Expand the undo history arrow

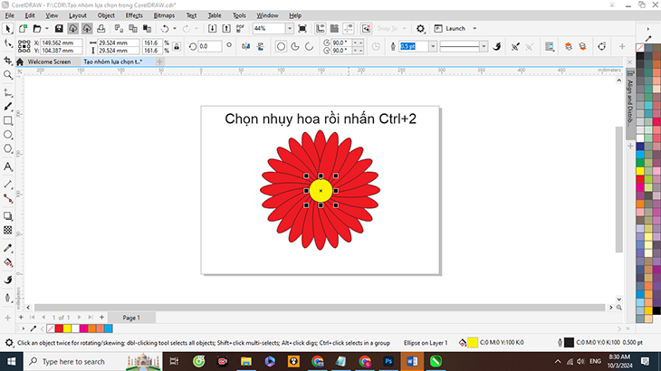[175, 28]
